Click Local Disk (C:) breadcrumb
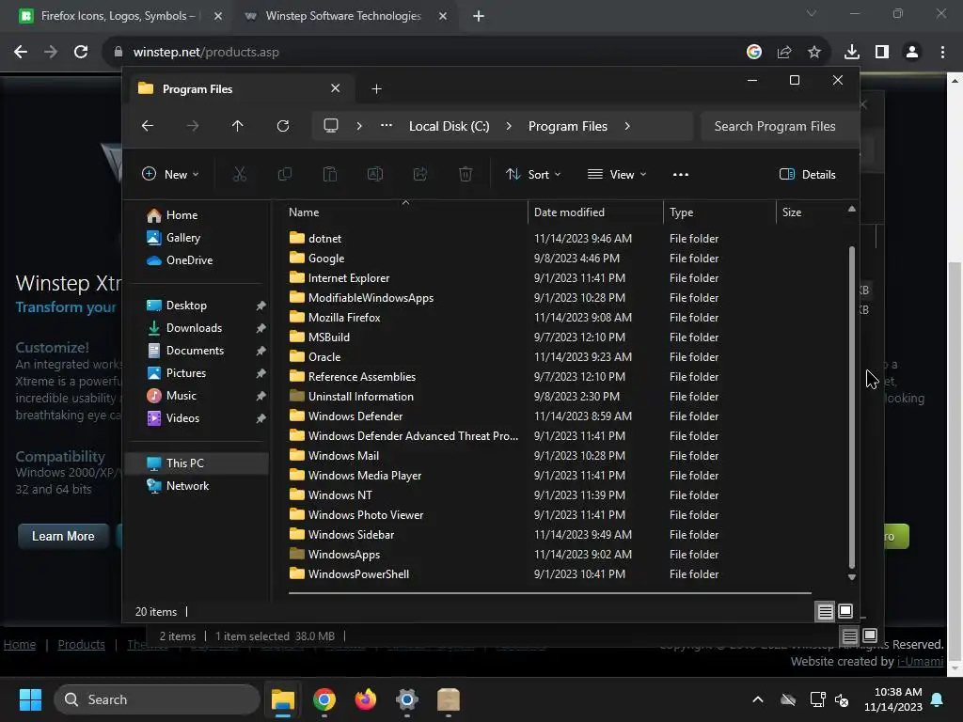The width and height of the screenshot is (963, 722). point(449,126)
